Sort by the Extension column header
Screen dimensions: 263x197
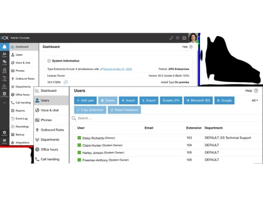click(x=194, y=128)
